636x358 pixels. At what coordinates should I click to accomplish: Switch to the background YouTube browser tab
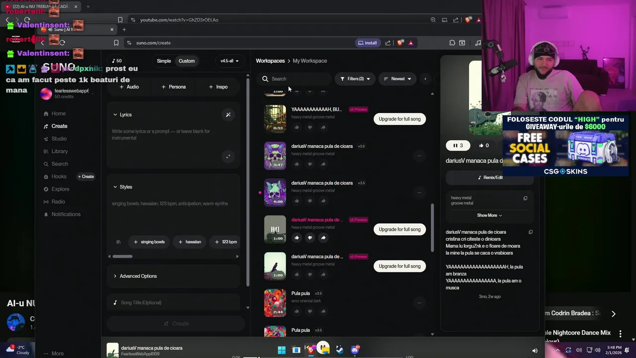(x=40, y=6)
